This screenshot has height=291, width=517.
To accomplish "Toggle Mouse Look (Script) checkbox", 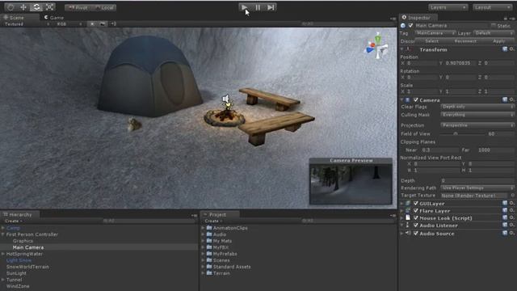I will point(416,217).
